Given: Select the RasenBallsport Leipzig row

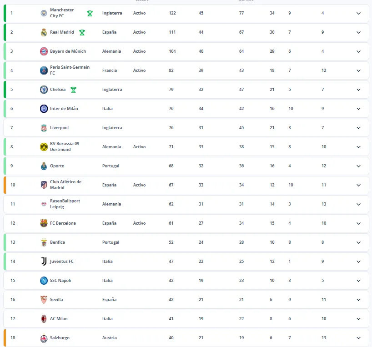Looking at the screenshot, I should click(182, 204).
